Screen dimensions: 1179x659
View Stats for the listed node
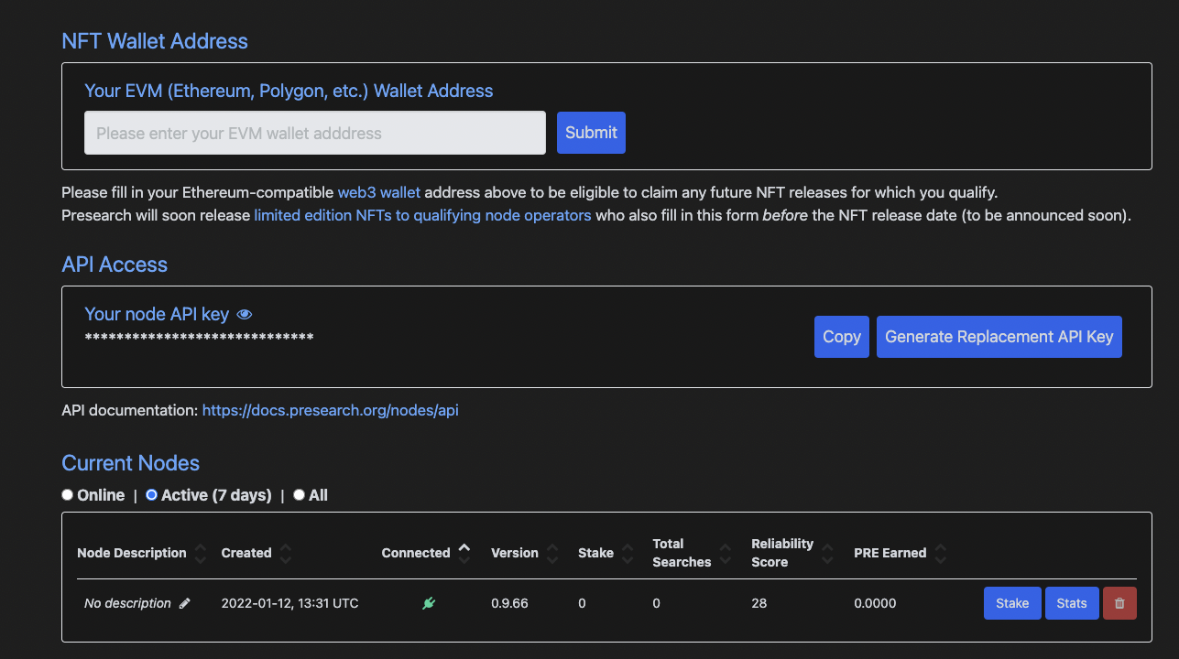pos(1072,603)
